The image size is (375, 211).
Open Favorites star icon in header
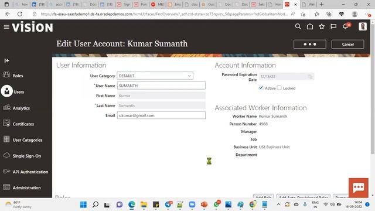pos(322,26)
